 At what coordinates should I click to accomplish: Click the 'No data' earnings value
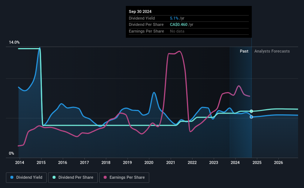click(x=177, y=31)
